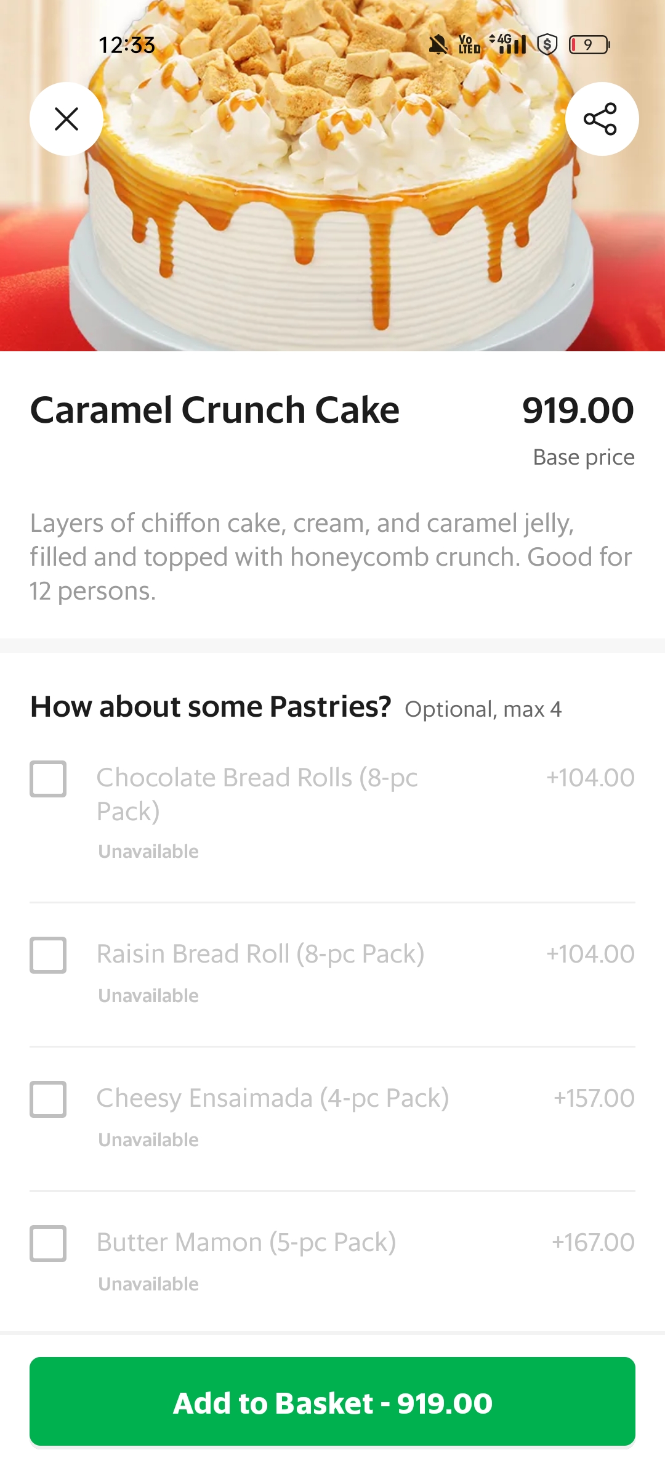Tap the 4G signal strength icon
665x1479 pixels.
click(509, 44)
